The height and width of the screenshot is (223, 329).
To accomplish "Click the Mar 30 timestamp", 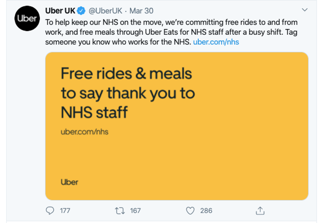I will [x=142, y=11].
